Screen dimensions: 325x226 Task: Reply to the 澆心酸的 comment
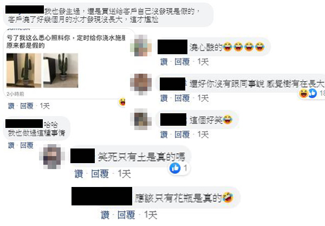(x=182, y=62)
